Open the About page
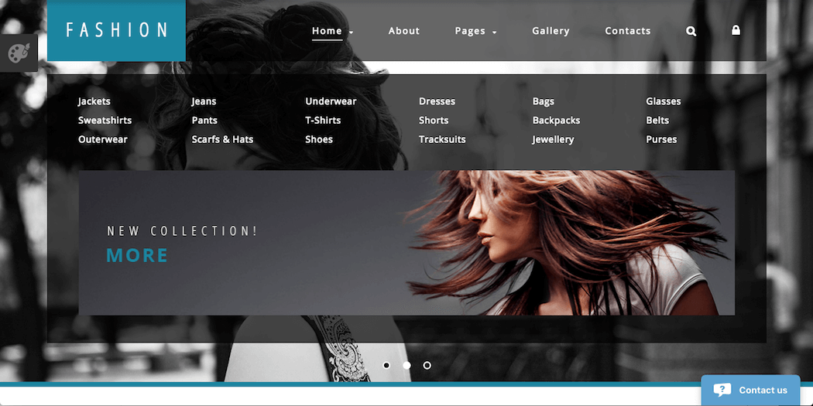 coord(403,31)
